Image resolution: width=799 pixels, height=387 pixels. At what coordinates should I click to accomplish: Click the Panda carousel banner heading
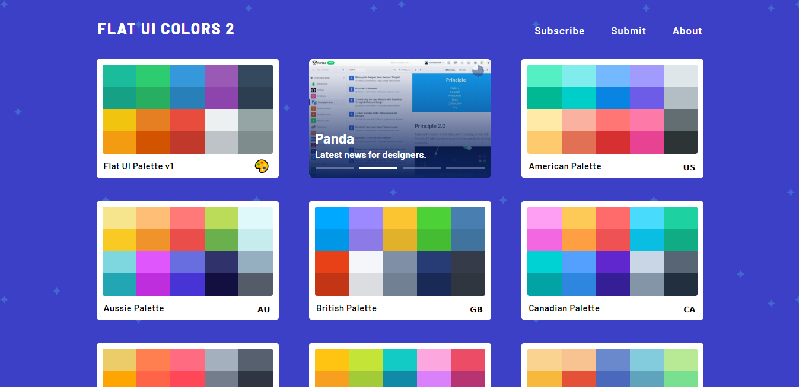(335, 139)
